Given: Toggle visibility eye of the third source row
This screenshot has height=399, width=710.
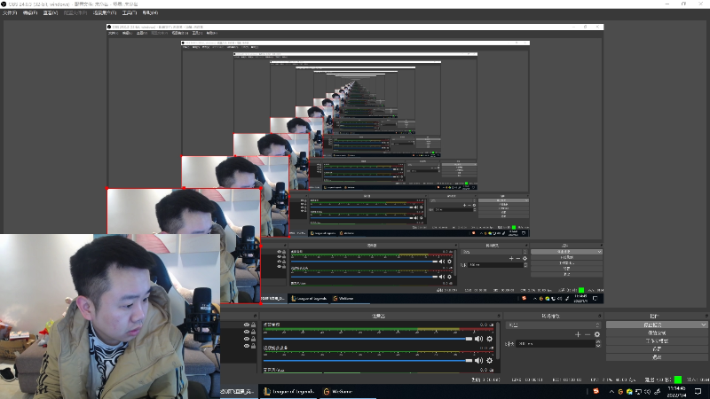Looking at the screenshot, I should [x=247, y=339].
